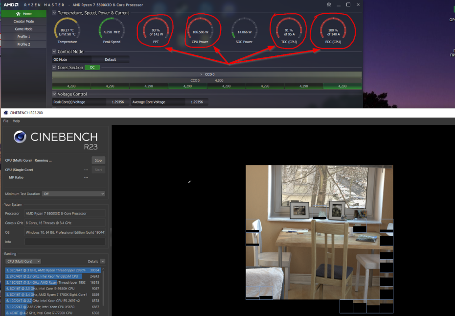
Task: Click the Cinebench R23 sphere logo
Action: coord(20,137)
